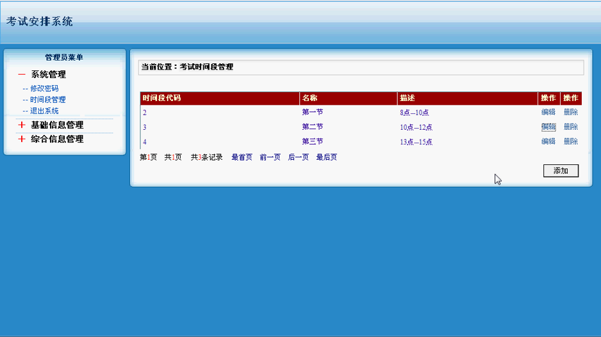Click the 8点--10点 description cell
This screenshot has height=337, width=601.
tap(415, 113)
